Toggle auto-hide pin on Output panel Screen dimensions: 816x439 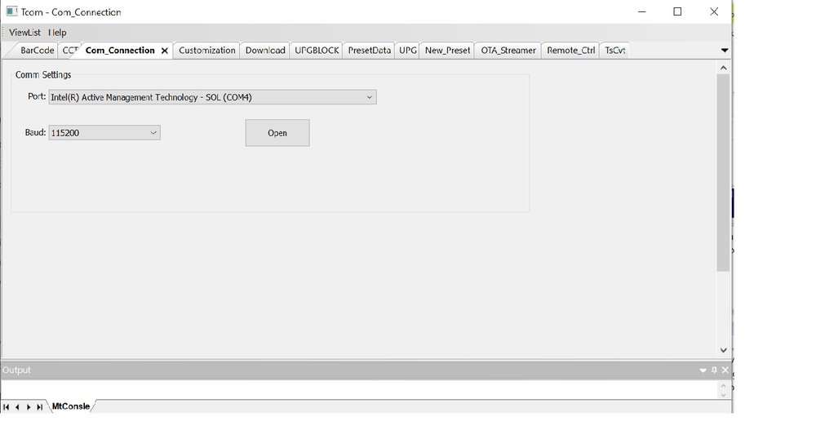pos(714,370)
